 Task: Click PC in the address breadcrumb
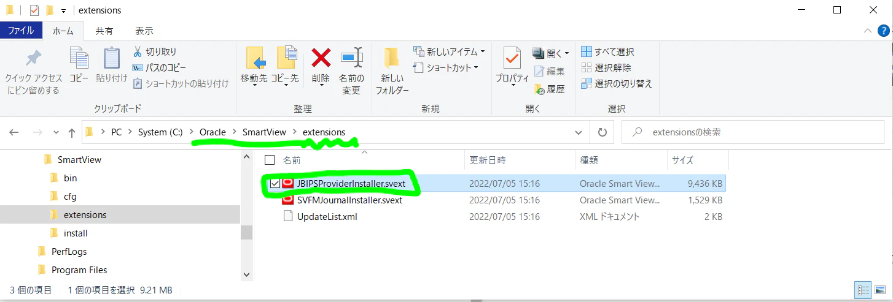[x=116, y=132]
